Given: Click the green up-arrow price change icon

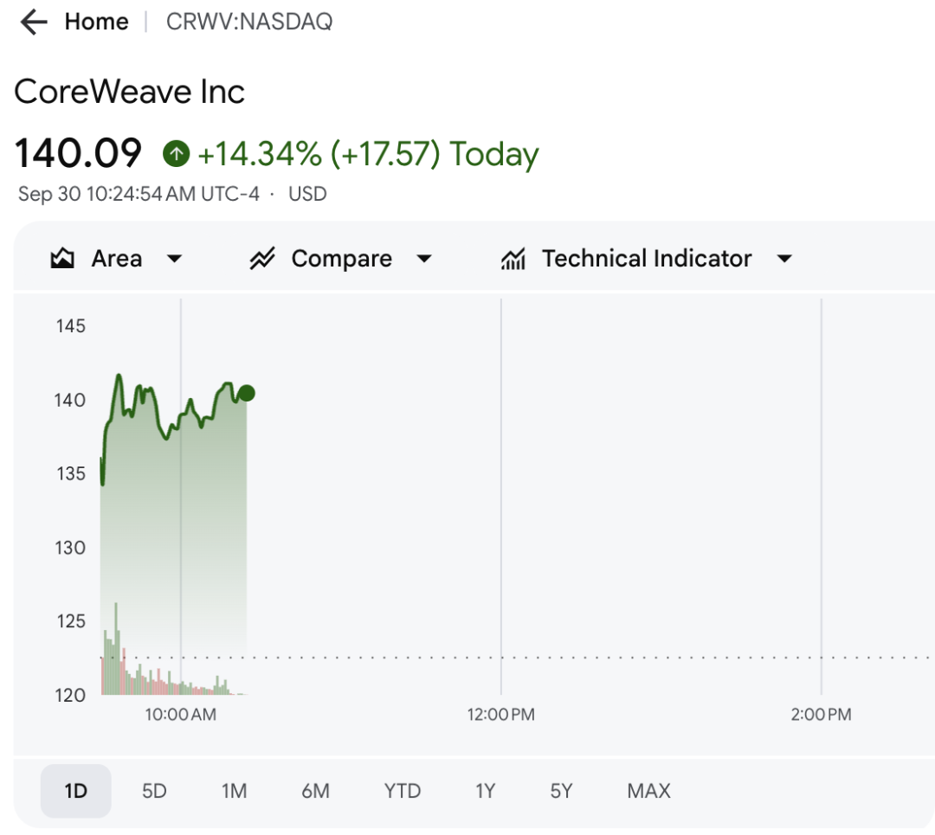Looking at the screenshot, I should tap(176, 154).
